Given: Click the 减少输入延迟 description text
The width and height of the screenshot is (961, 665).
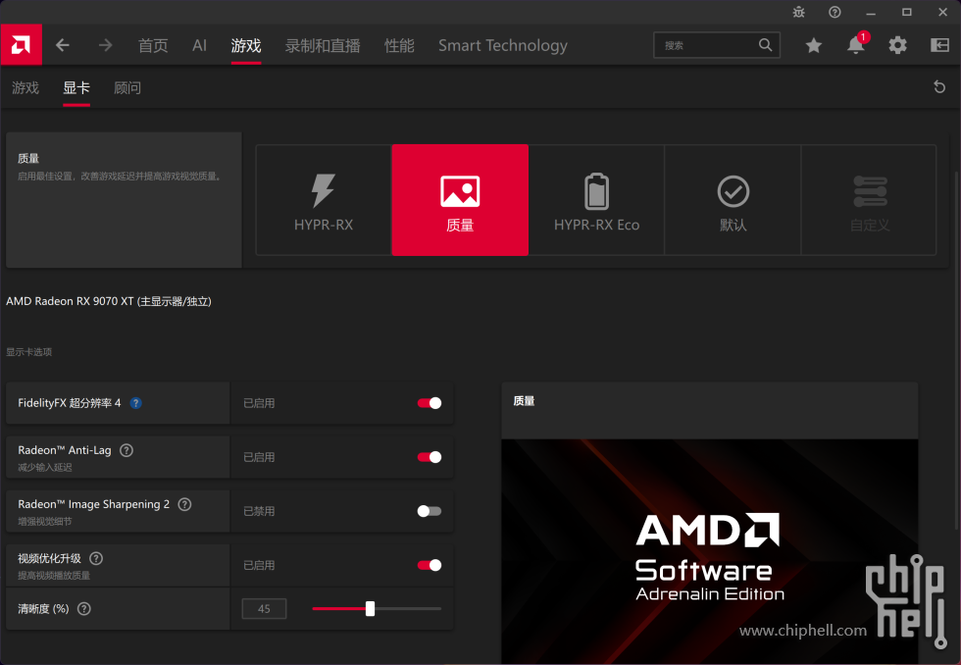Looking at the screenshot, I should click(x=45, y=467).
